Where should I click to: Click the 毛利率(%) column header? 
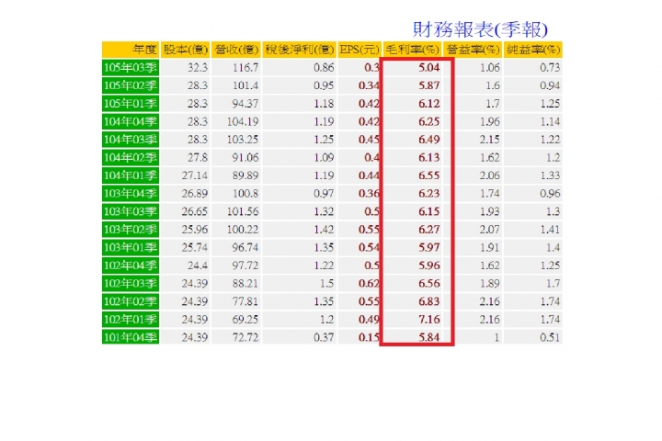click(x=413, y=50)
